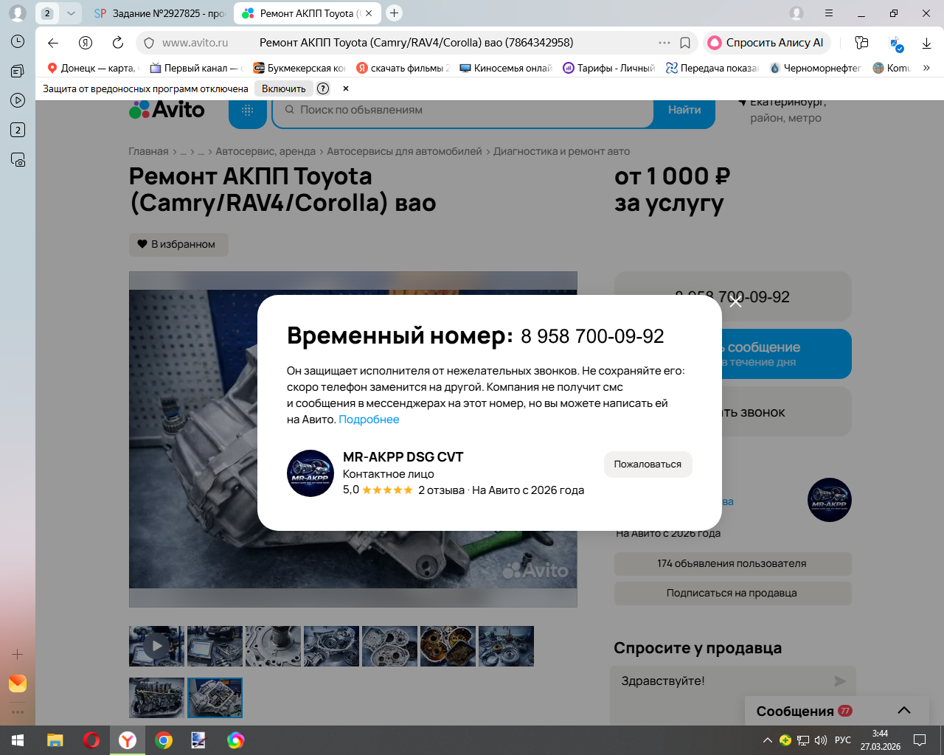The height and width of the screenshot is (755, 944).
Task: Click Подписаться на продавца
Action: pyautogui.click(x=732, y=593)
